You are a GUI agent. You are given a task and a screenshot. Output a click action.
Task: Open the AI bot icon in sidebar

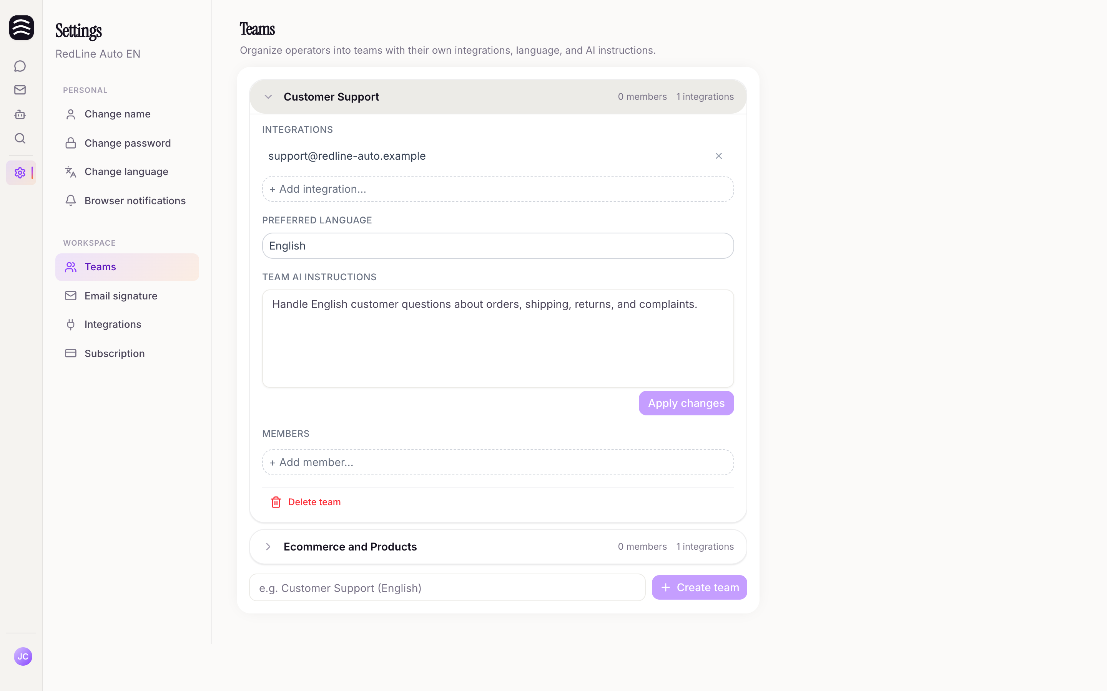click(20, 114)
